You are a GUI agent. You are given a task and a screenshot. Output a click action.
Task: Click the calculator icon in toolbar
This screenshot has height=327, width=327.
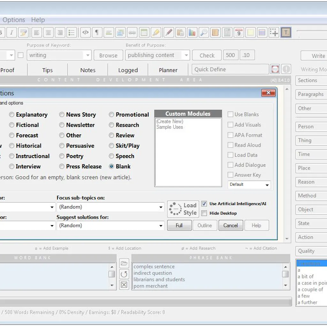point(227,32)
